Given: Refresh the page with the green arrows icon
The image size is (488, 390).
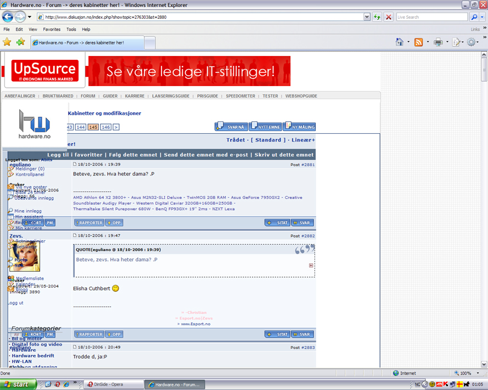Looking at the screenshot, I should [x=377, y=17].
